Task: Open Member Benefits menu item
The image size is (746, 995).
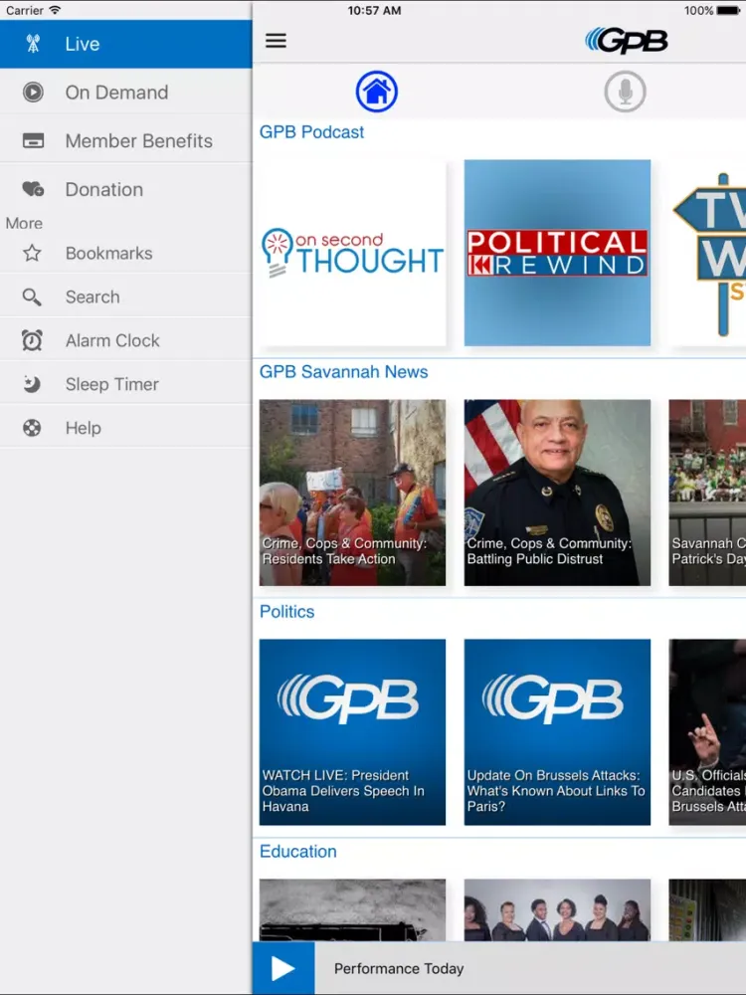Action: click(x=125, y=141)
